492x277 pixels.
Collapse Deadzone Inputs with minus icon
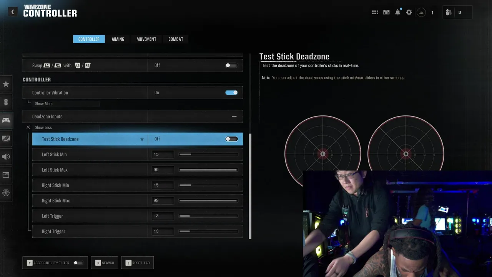click(x=234, y=116)
